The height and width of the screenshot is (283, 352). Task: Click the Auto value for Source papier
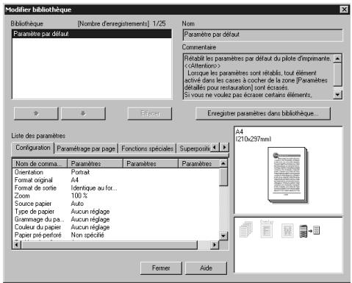pos(77,204)
